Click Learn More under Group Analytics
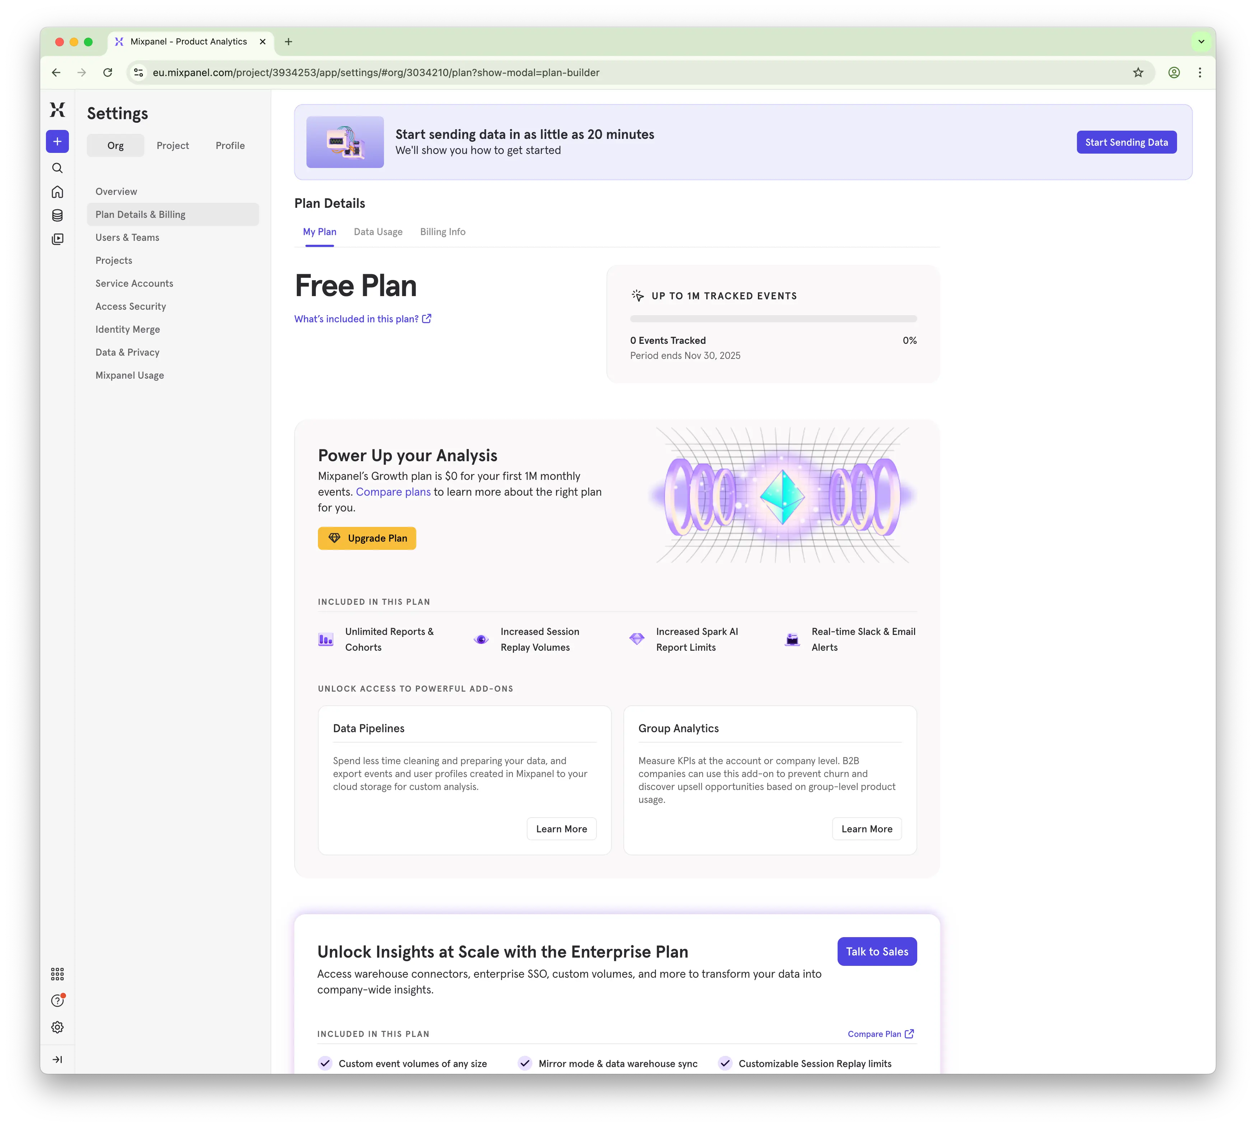Image resolution: width=1256 pixels, height=1127 pixels. pos(867,828)
